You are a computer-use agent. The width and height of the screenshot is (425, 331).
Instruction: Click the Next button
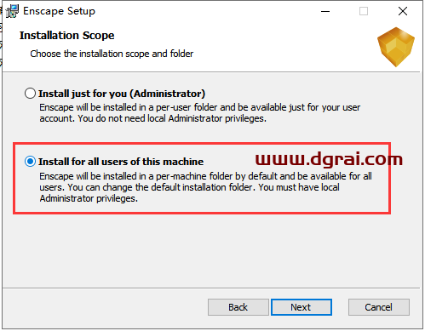point(302,307)
